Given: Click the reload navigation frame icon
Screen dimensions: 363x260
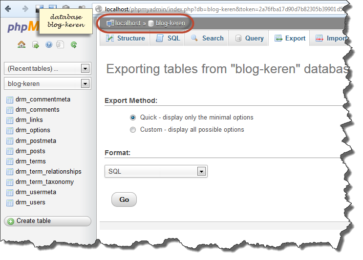Looking at the screenshot, I should click(x=74, y=44).
